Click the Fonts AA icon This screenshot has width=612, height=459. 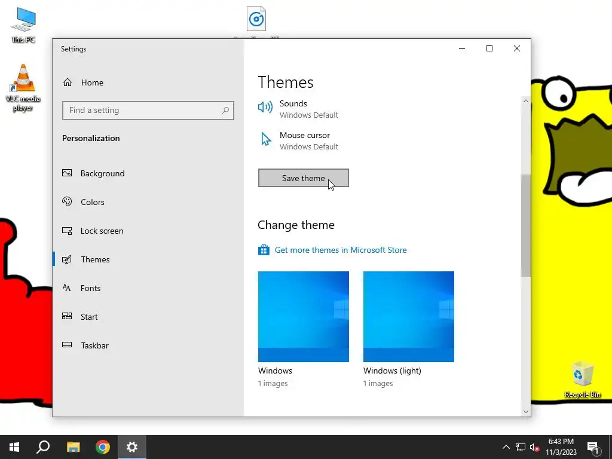[x=67, y=287]
